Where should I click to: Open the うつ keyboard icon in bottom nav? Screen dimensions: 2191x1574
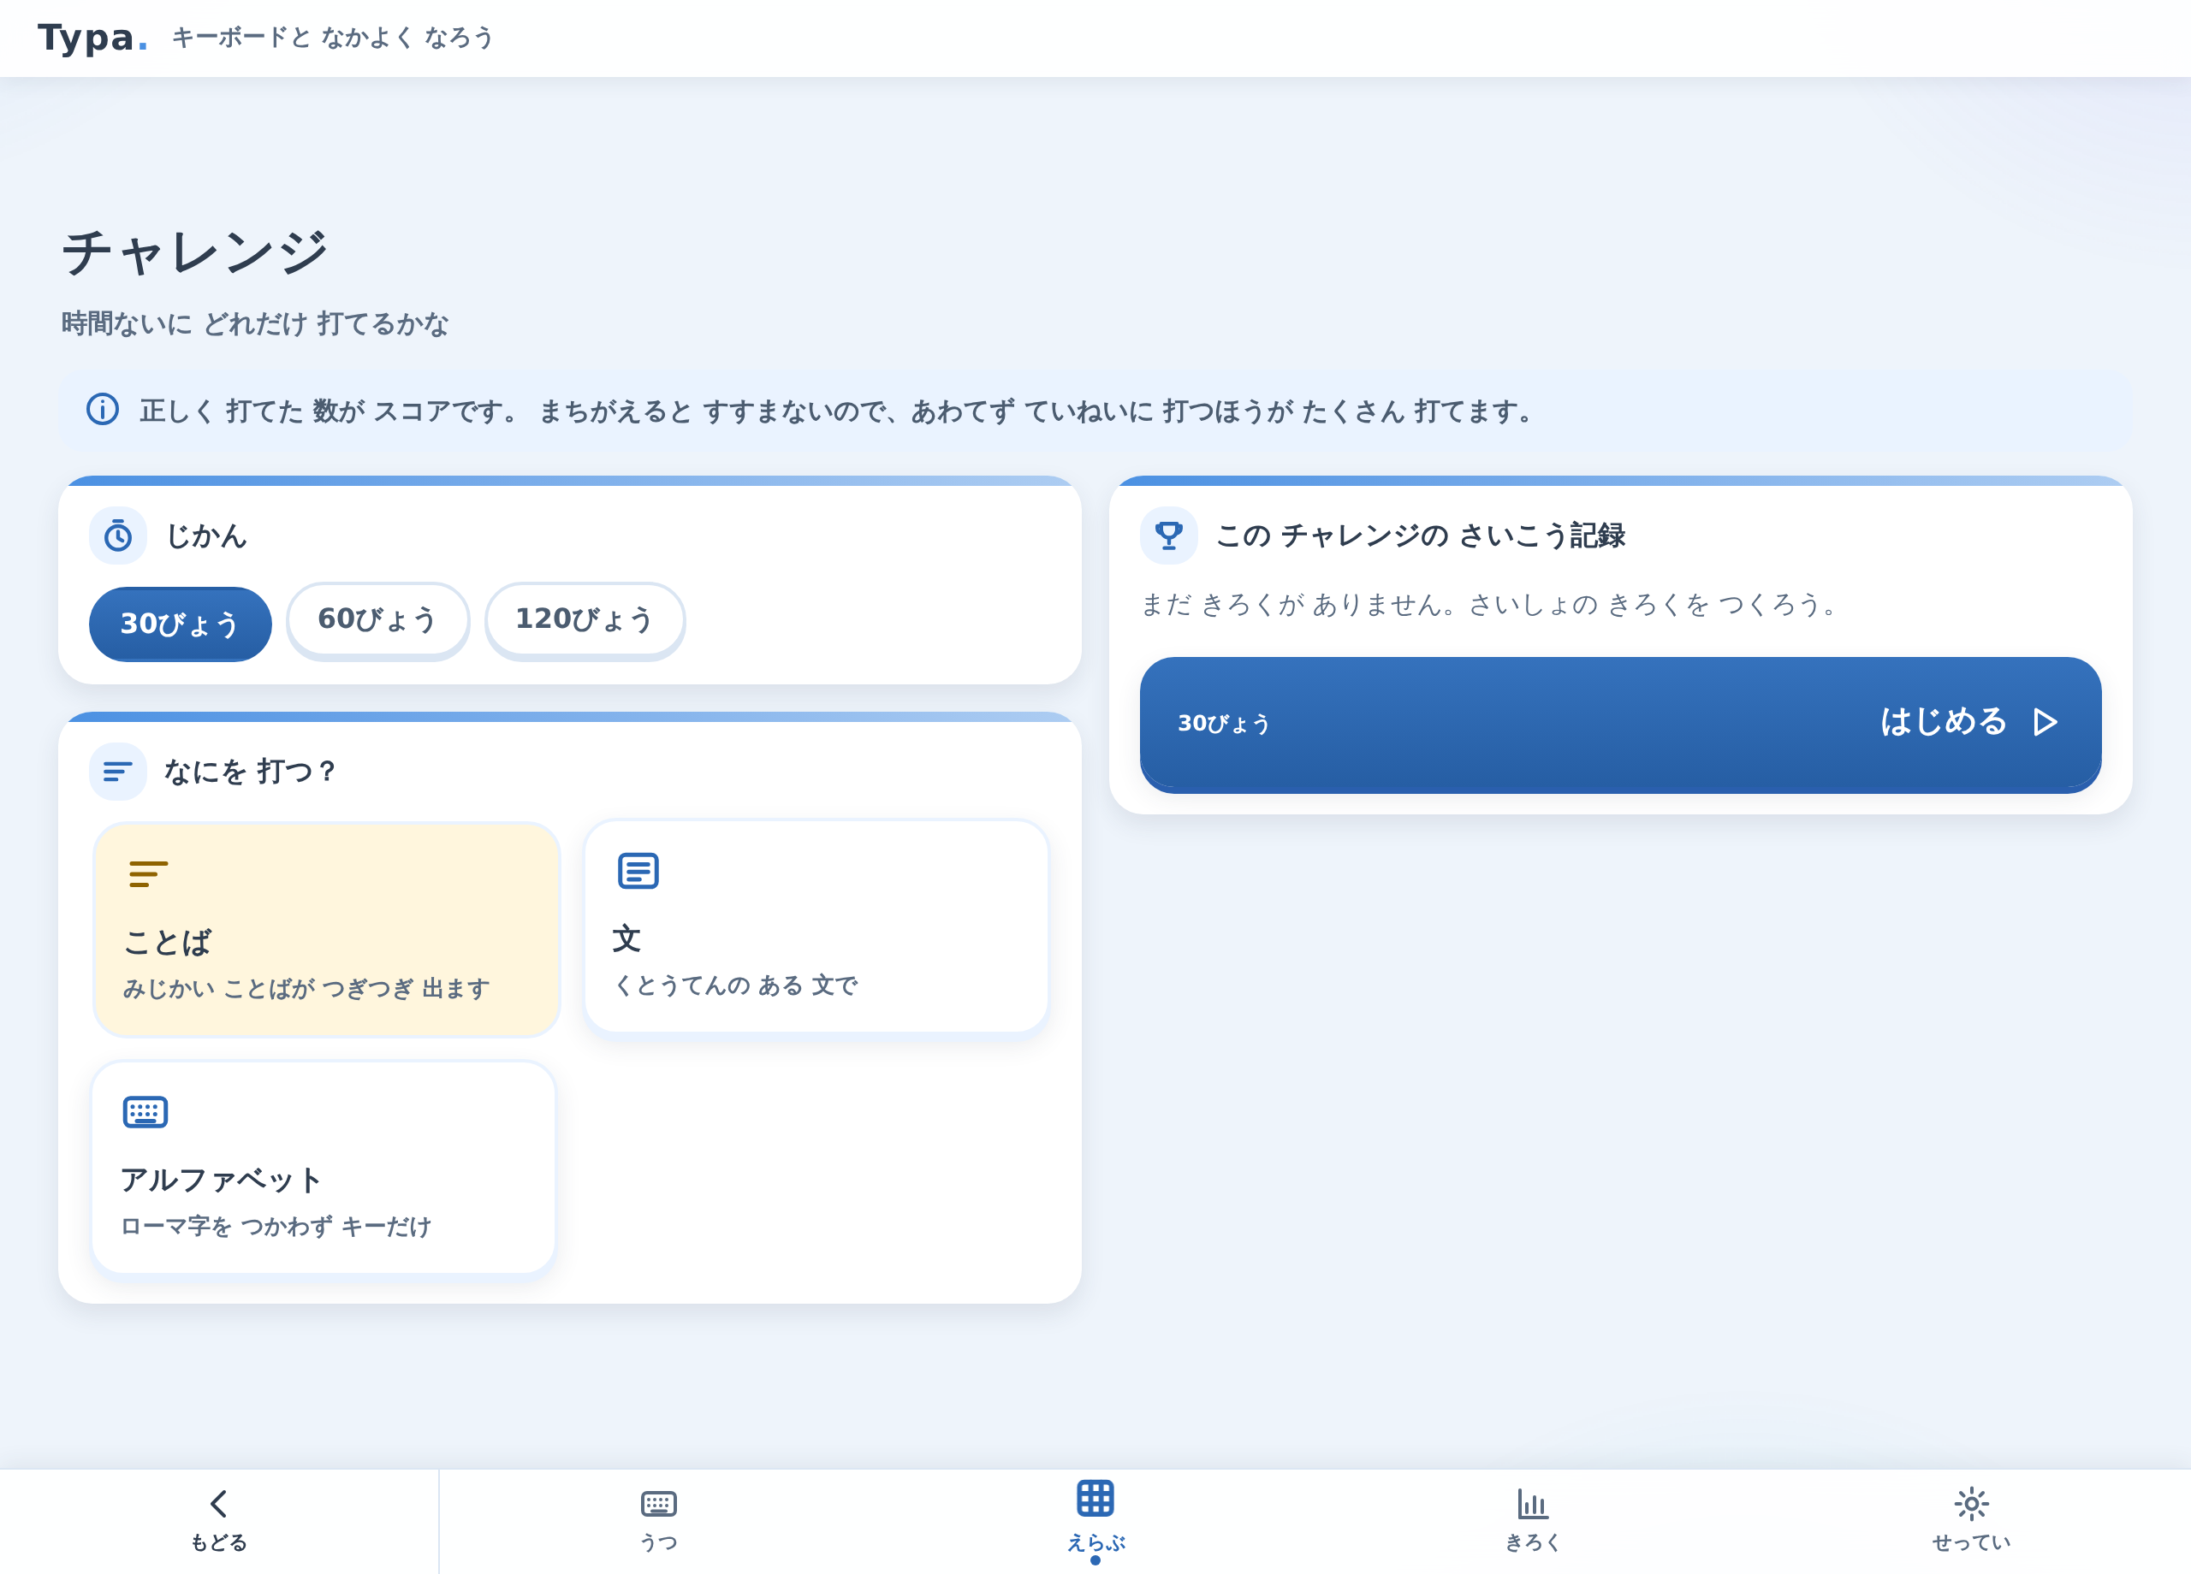[x=659, y=1504]
